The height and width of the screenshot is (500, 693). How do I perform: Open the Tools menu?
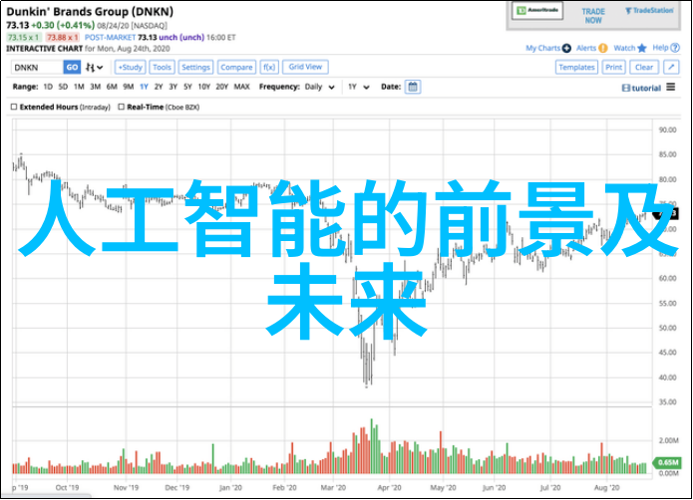point(162,67)
